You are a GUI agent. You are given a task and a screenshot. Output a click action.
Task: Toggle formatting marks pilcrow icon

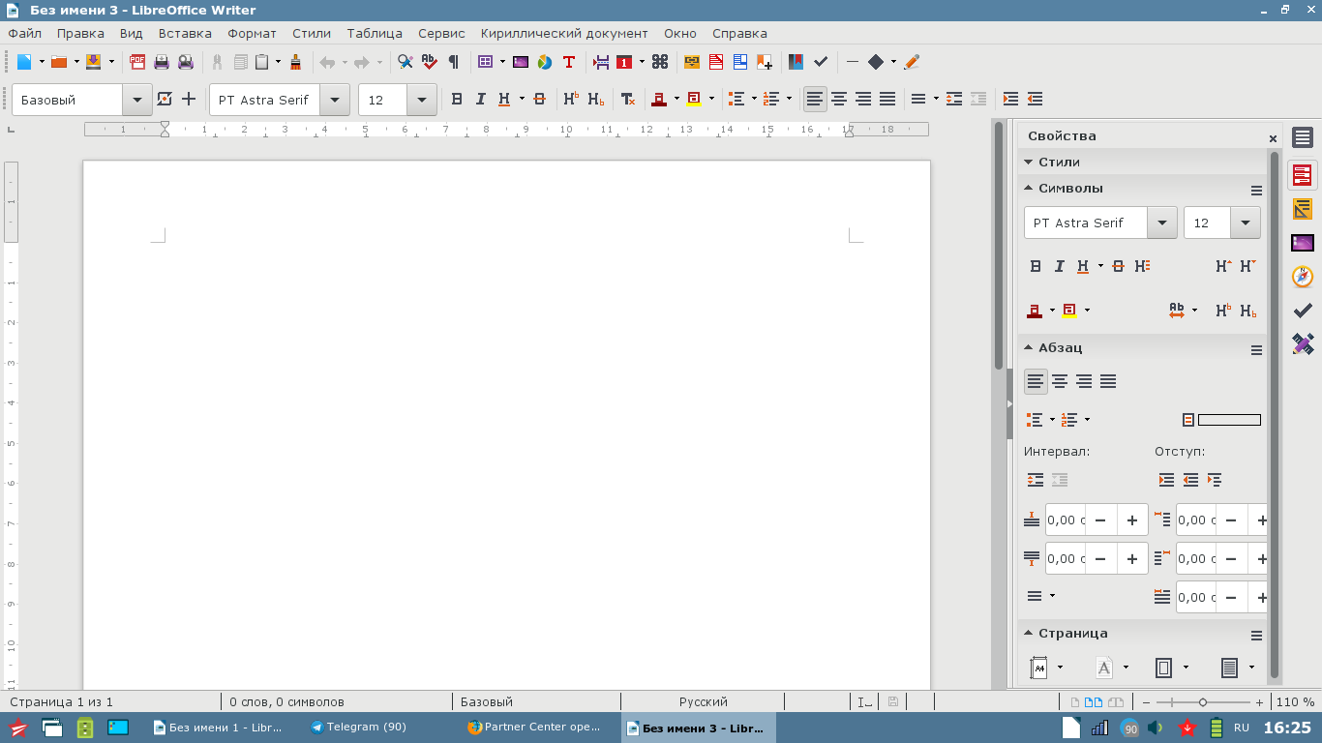click(x=453, y=62)
